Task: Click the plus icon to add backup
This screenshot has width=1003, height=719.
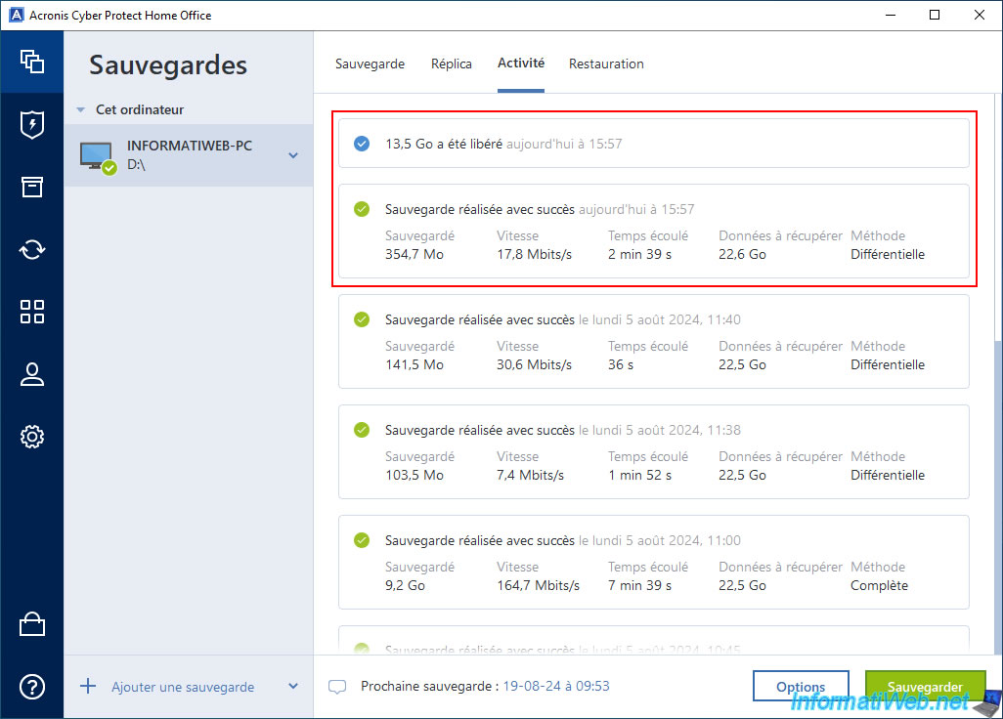Action: point(88,687)
